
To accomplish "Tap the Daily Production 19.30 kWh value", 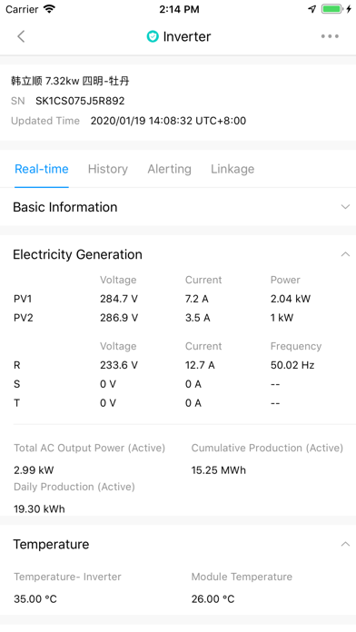I will 39,509.
